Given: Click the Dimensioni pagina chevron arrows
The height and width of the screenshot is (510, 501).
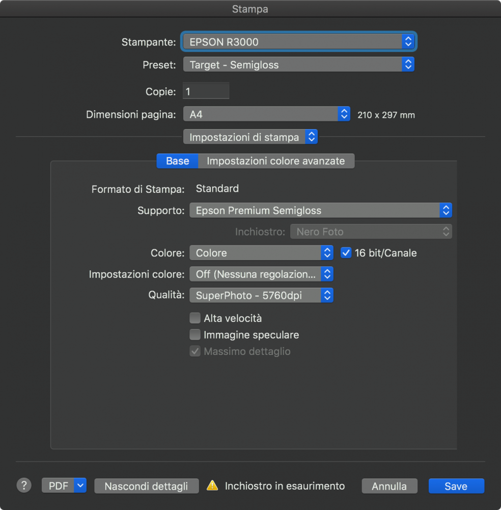Looking at the screenshot, I should click(344, 114).
